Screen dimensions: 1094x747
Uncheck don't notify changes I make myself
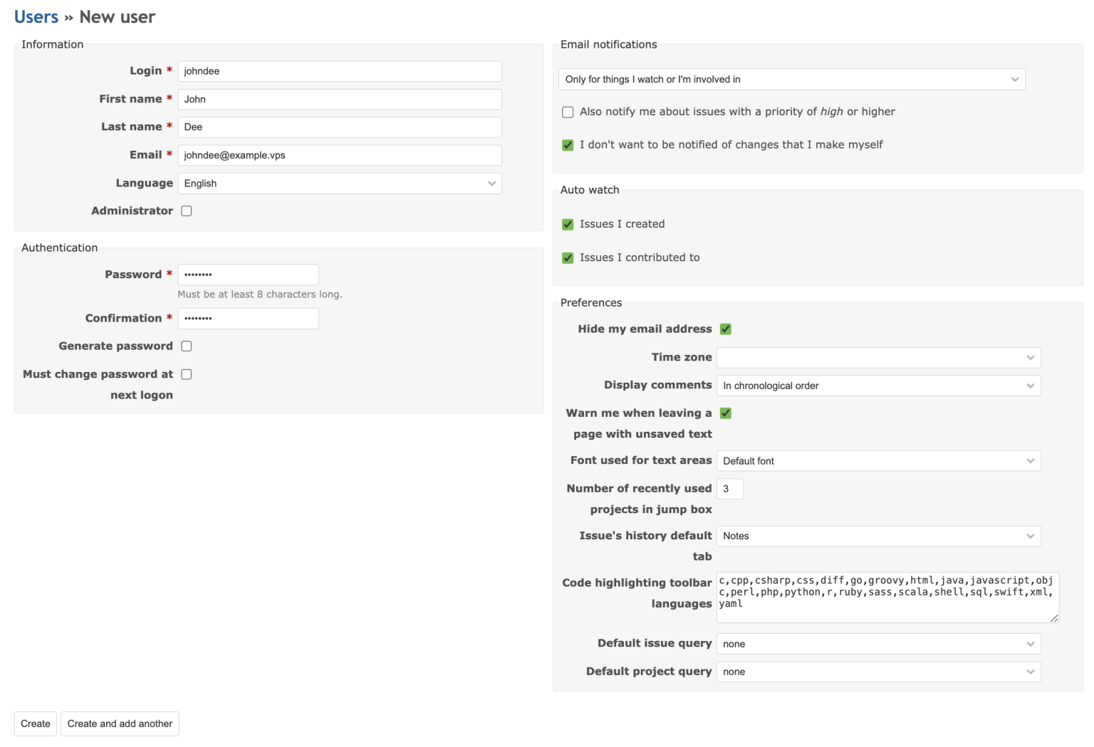pos(567,144)
